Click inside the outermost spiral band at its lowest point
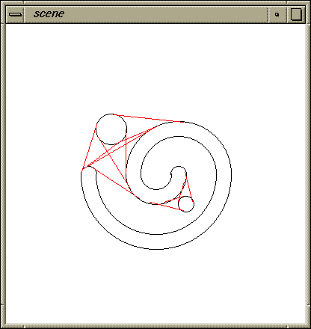Screen dimensions: 311x329 coord(155,242)
